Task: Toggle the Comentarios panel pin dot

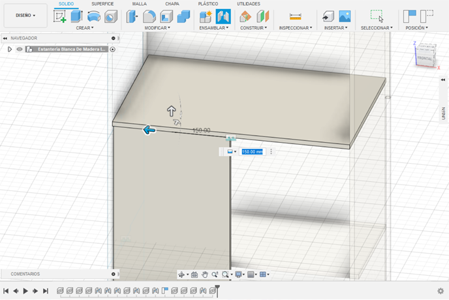Action: point(114,274)
